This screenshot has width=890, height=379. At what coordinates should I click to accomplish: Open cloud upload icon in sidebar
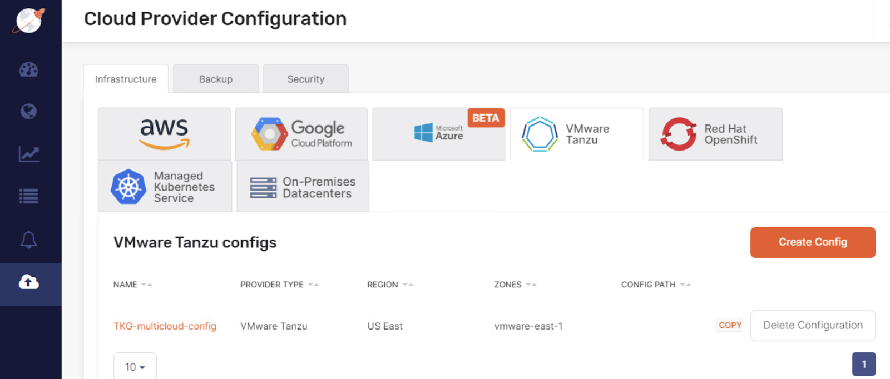29,282
